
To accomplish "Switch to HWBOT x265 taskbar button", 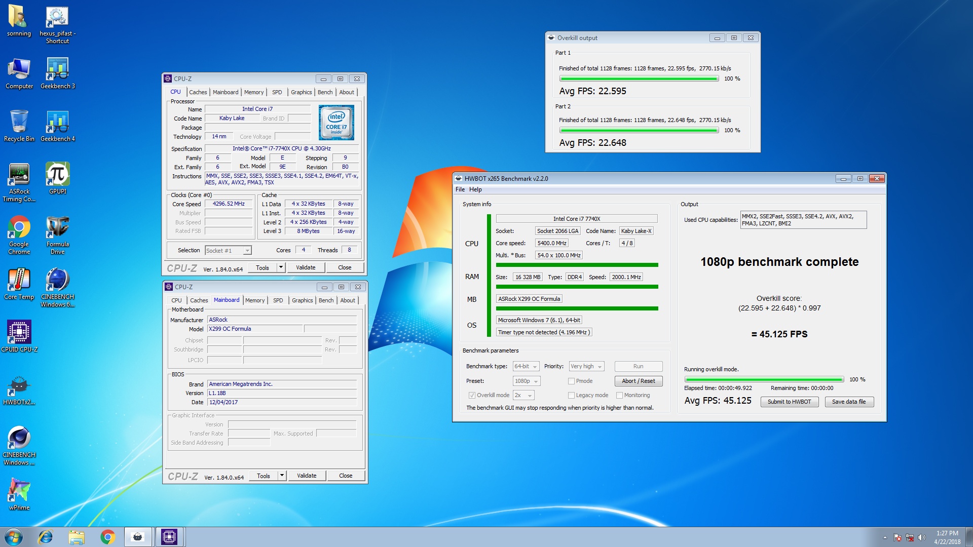I will tap(138, 537).
